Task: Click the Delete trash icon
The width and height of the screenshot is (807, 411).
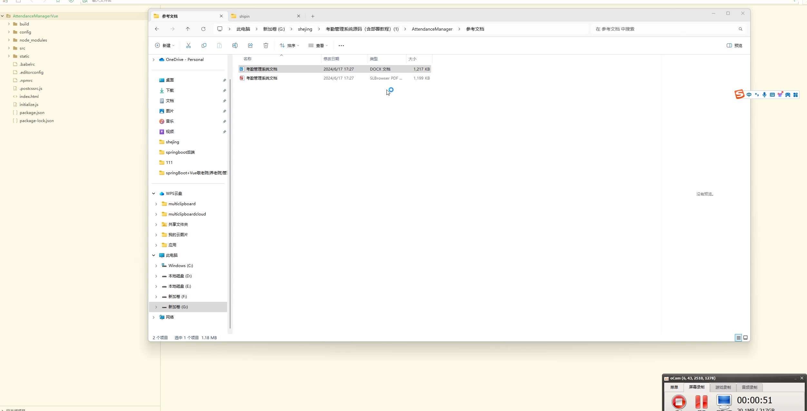Action: point(266,45)
